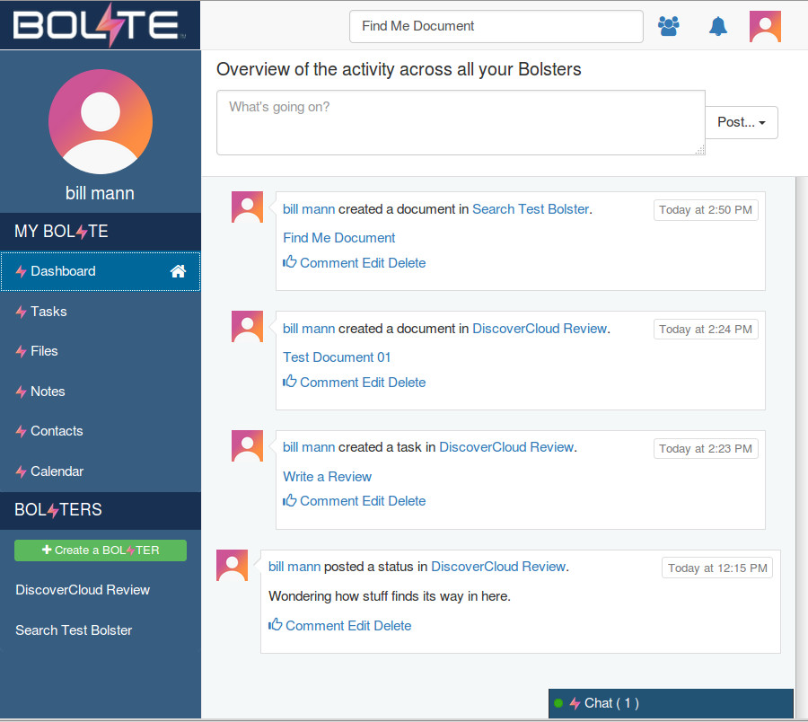Screen dimensions: 808x722
Task: Click the lightning icon beside Calendar
Action: [22, 471]
